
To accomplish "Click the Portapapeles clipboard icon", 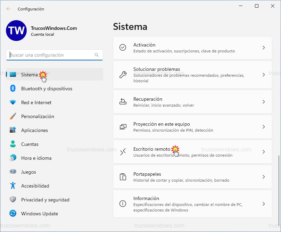I will click(123, 176).
